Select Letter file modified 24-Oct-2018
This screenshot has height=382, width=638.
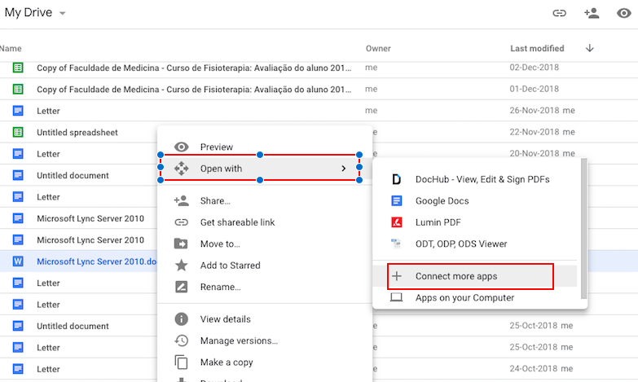(x=48, y=369)
